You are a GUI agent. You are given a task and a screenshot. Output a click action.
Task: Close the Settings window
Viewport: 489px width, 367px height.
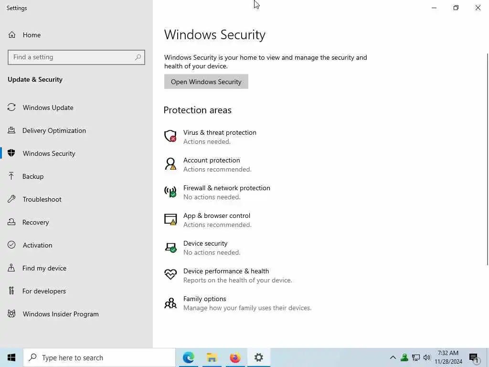click(x=478, y=8)
